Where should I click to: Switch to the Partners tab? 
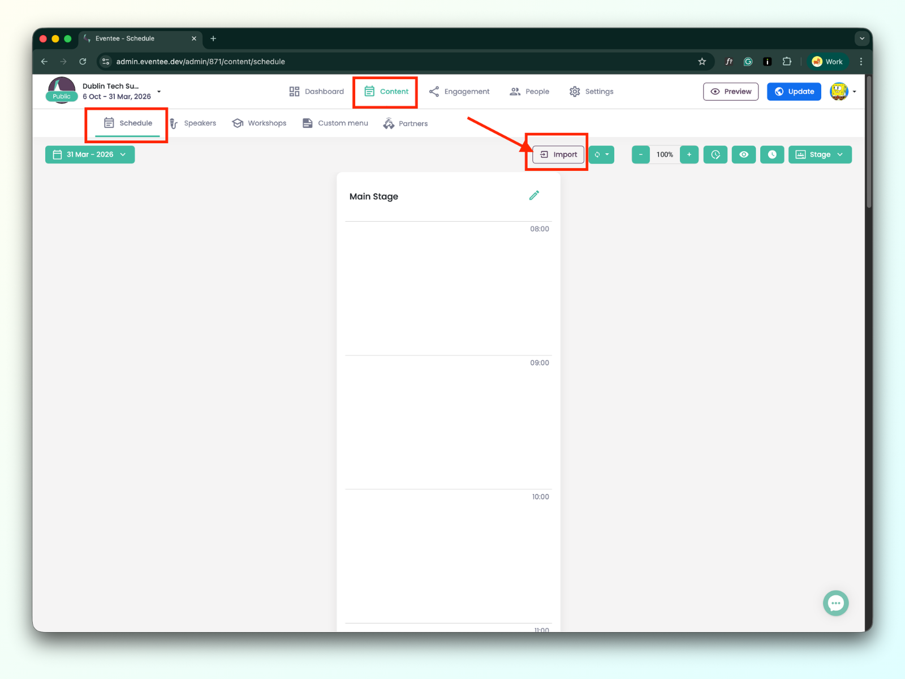click(405, 123)
